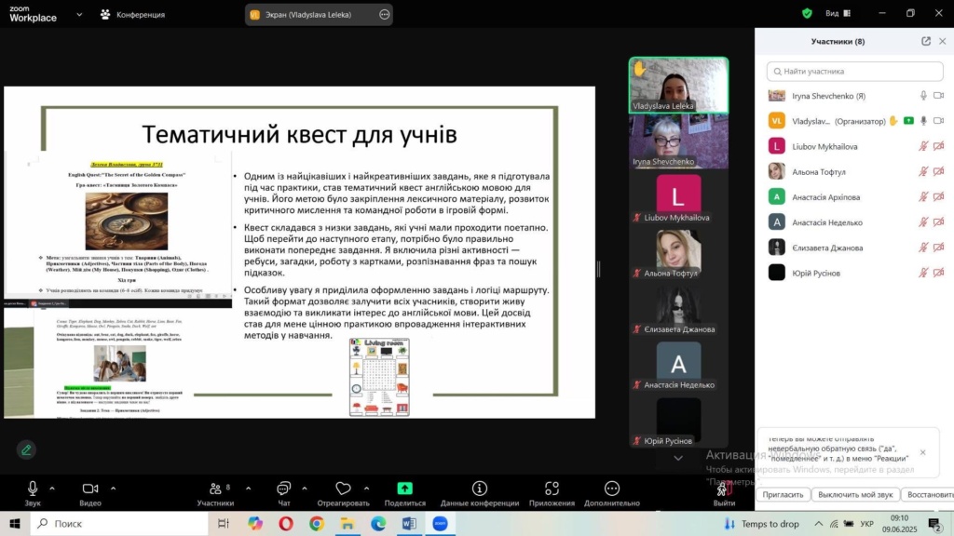Open Microsoft Edge from the taskbar

click(378, 523)
